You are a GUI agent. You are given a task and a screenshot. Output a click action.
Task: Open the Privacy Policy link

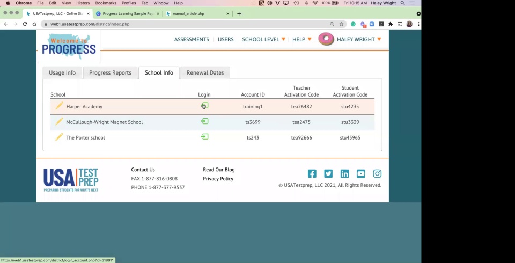(218, 179)
